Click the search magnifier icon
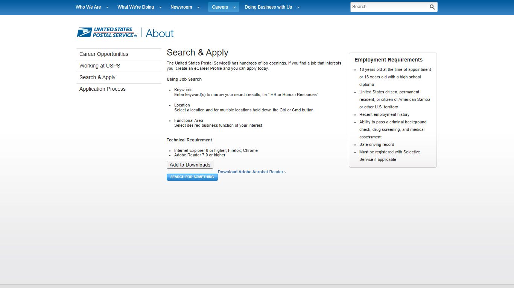Viewport: 514px width, 288px height. click(x=432, y=7)
